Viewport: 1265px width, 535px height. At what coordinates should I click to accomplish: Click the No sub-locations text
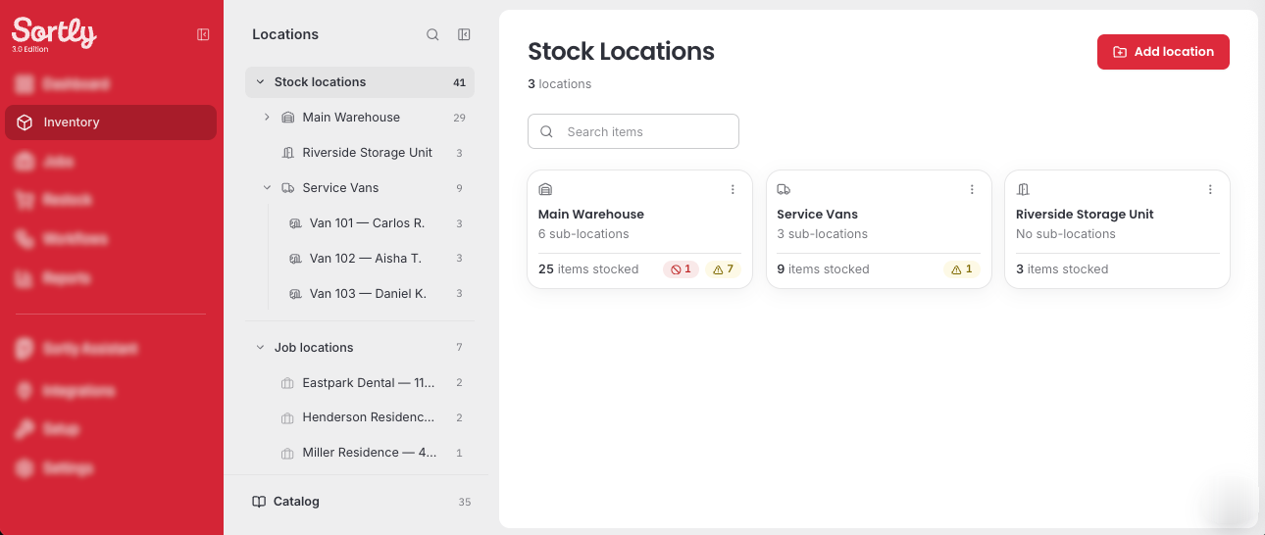1066,234
